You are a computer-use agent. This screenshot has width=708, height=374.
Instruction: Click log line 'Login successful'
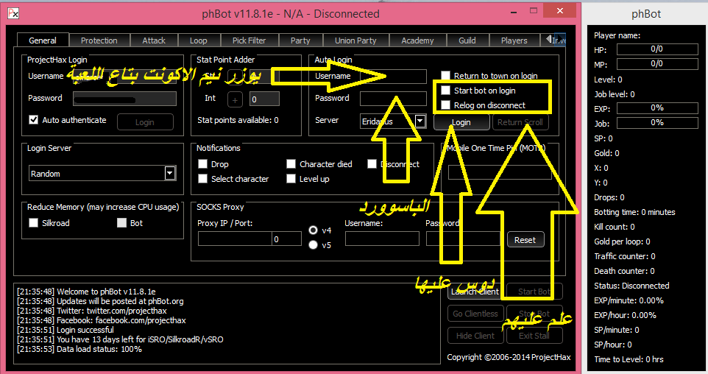point(66,330)
